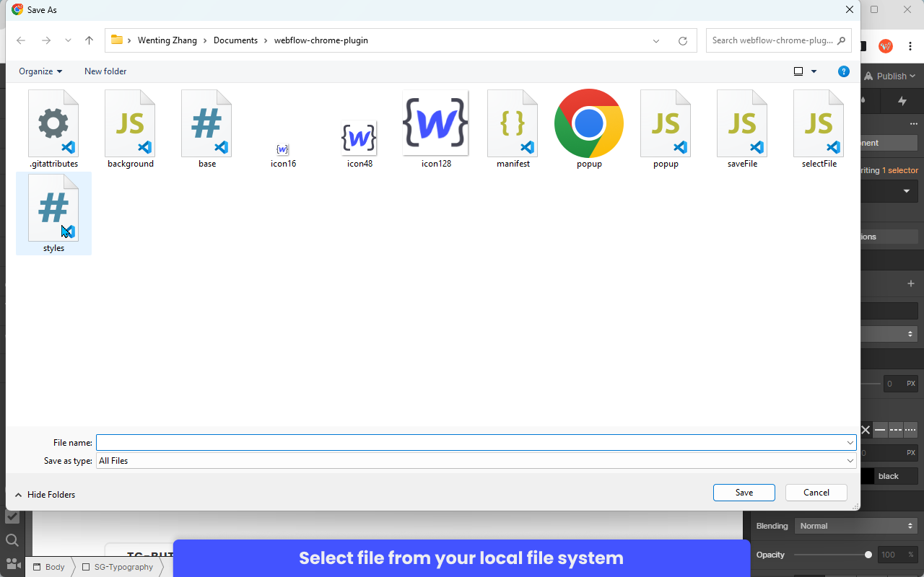
Task: Select the saveFile JavaScript file
Action: click(741, 130)
